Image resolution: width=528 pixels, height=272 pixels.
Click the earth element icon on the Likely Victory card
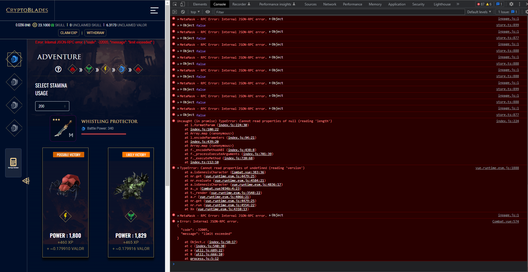coord(131,216)
